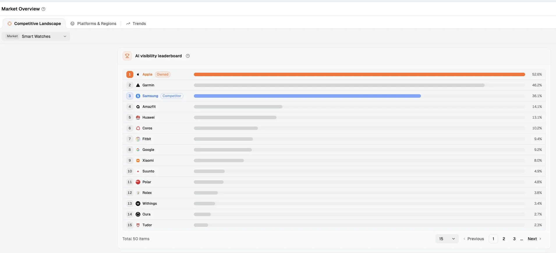Open the 15 items-per-page dropdown
The image size is (556, 253).
point(447,239)
